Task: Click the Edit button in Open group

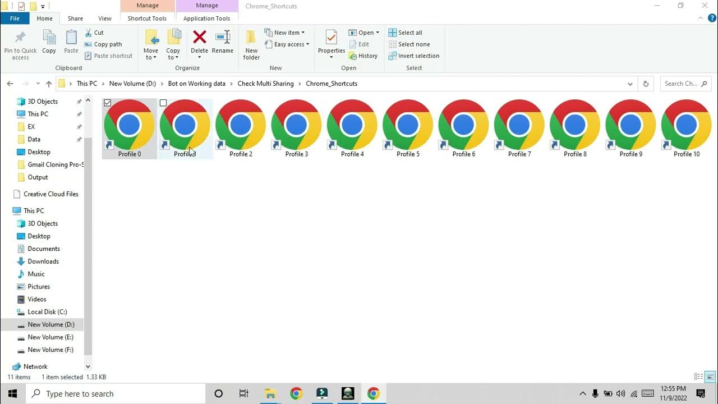Action: click(x=359, y=44)
